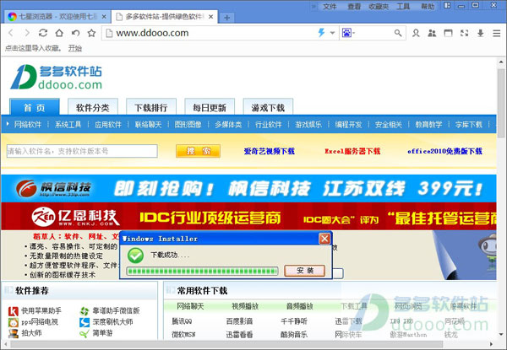This screenshot has height=350, width=507.
Task: Click the two-person users icon
Action: click(x=432, y=33)
